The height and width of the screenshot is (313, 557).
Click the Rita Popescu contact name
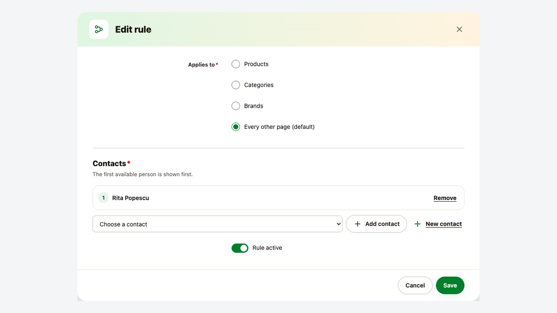(130, 198)
